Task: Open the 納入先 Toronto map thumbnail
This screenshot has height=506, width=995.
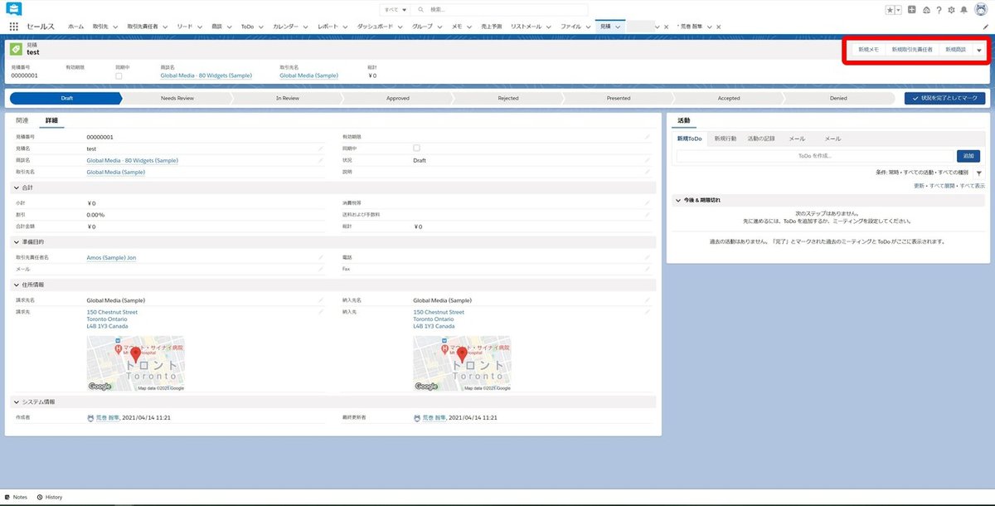Action: tap(462, 363)
